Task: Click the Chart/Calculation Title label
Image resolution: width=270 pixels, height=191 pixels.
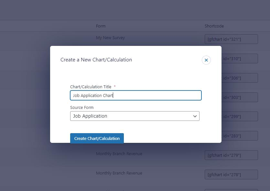Action: (91, 87)
